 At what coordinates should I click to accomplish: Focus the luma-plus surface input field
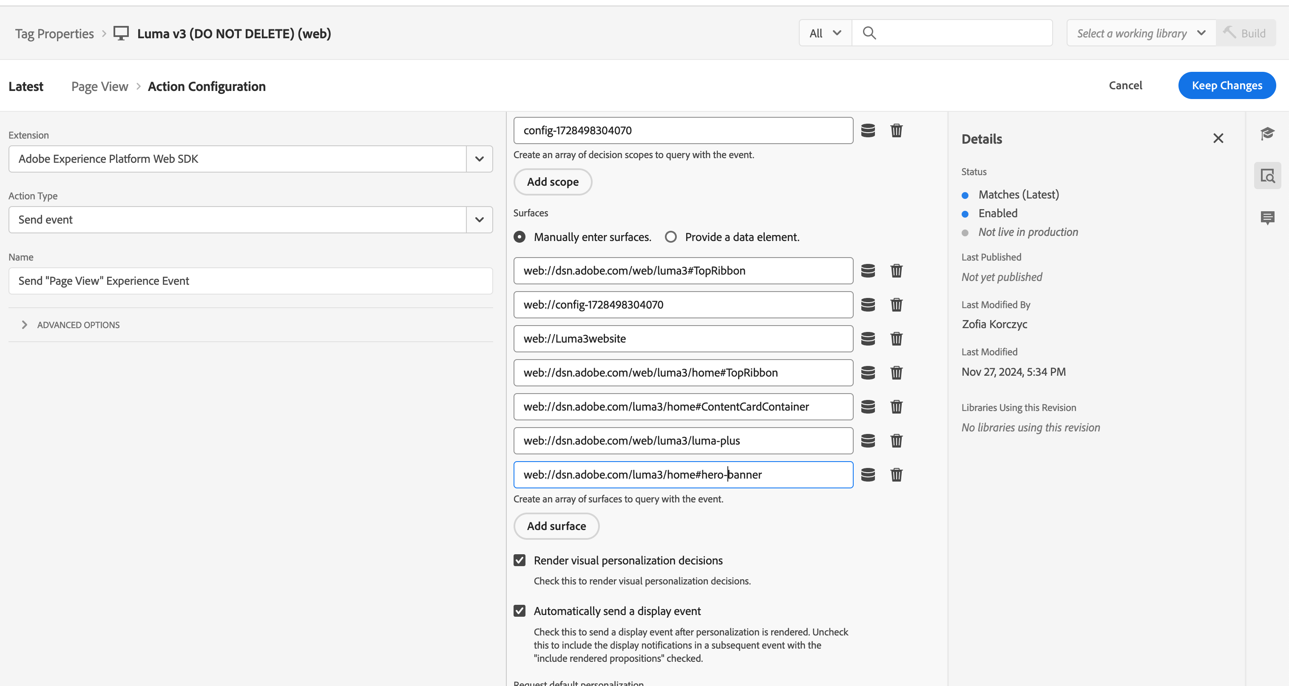683,441
